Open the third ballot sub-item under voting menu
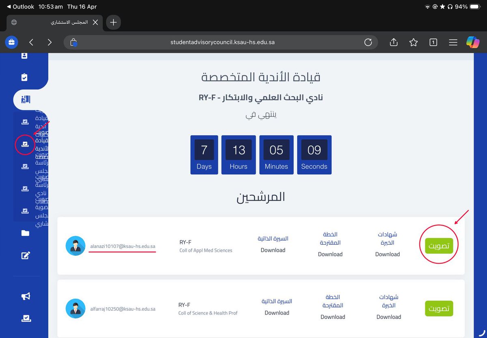 click(25, 166)
